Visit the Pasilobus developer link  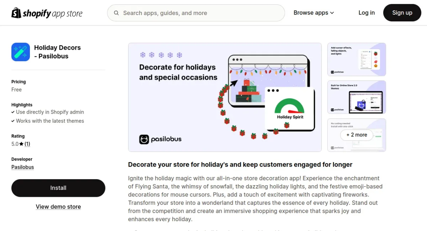point(23,167)
